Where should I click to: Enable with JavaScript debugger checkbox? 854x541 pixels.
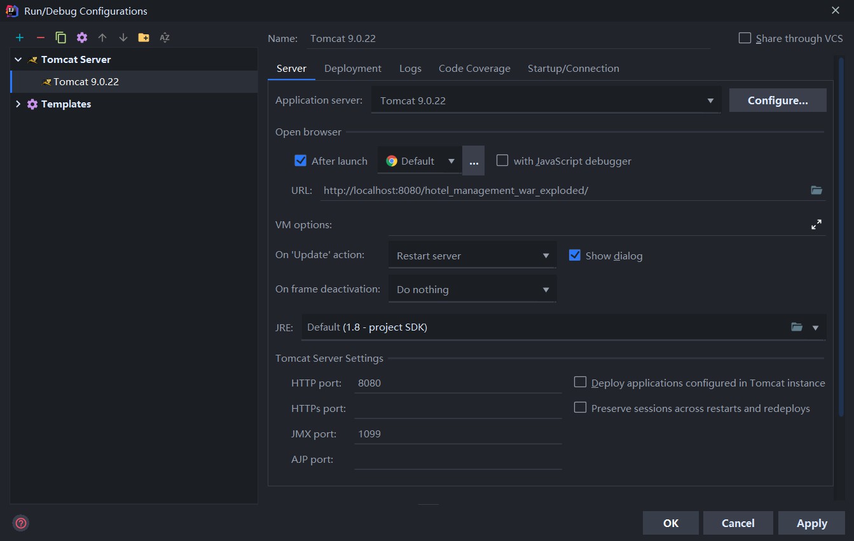502,161
